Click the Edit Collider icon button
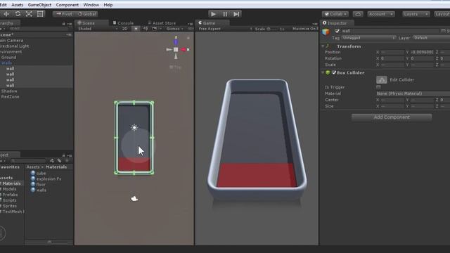 pyautogui.click(x=381, y=79)
